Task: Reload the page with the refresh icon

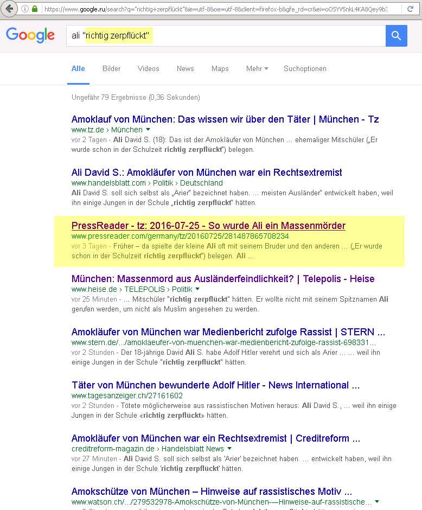Action: (x=410, y=9)
